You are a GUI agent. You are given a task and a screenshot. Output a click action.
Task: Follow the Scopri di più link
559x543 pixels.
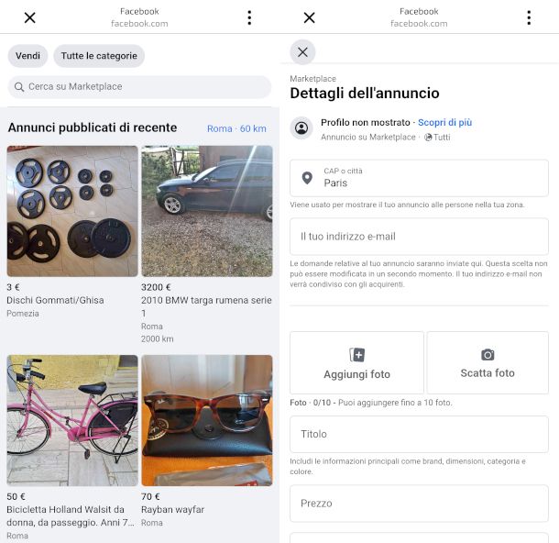445,122
